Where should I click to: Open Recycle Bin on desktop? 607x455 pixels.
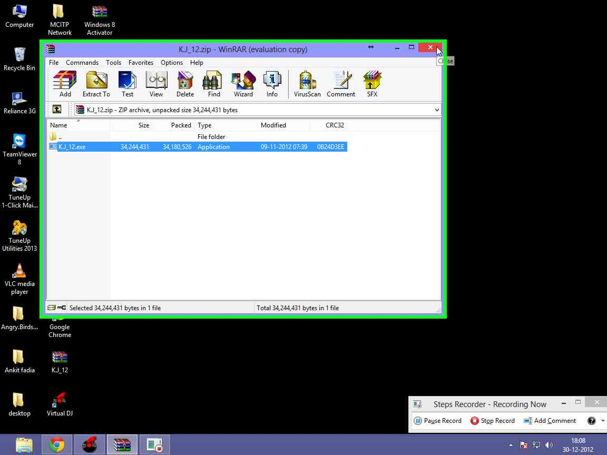pyautogui.click(x=19, y=59)
